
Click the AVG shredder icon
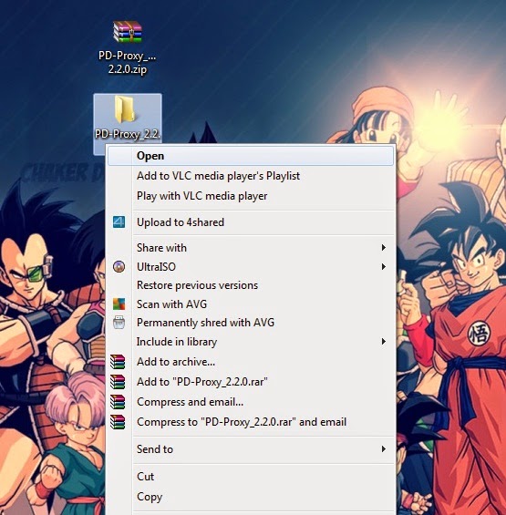pyautogui.click(x=119, y=323)
